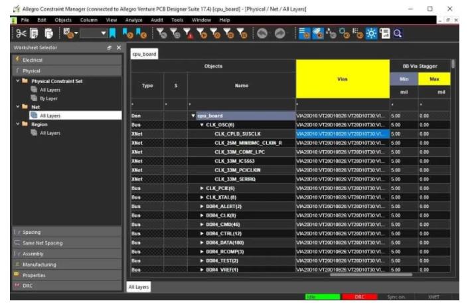The image size is (468, 303).
Task: Open the Manufacturing worksheet section
Action: (x=39, y=264)
